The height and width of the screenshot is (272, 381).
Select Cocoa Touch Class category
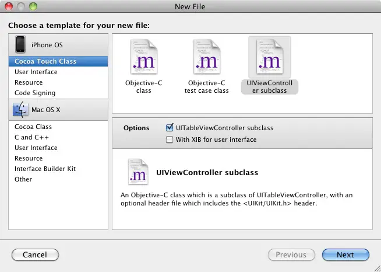click(58, 61)
